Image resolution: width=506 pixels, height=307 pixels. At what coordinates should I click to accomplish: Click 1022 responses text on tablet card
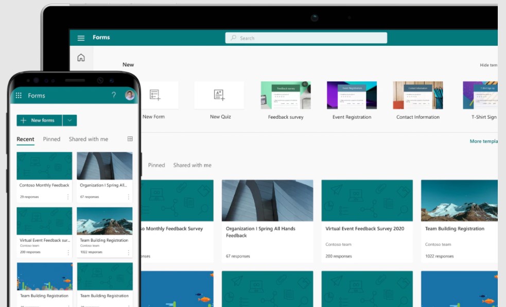[439, 256]
